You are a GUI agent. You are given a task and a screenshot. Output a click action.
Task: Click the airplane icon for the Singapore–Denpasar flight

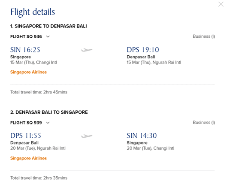[x=87, y=50]
